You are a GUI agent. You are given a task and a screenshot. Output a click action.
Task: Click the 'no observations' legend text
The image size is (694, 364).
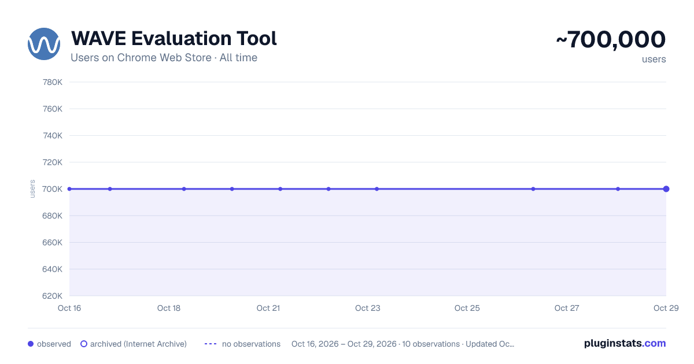point(251,344)
